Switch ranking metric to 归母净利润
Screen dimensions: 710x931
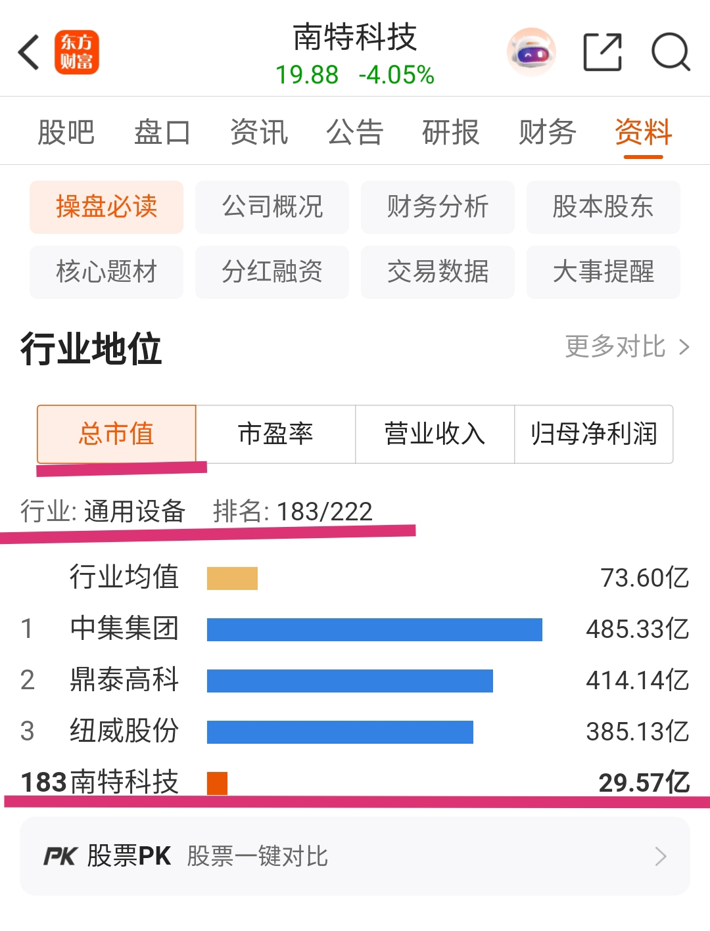pyautogui.click(x=594, y=434)
